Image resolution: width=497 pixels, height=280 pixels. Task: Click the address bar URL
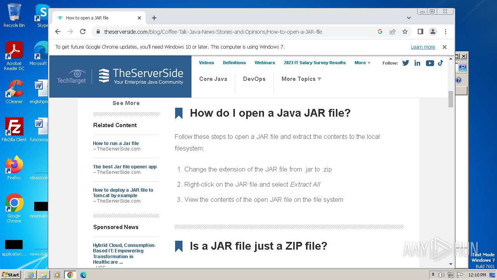[x=213, y=32]
